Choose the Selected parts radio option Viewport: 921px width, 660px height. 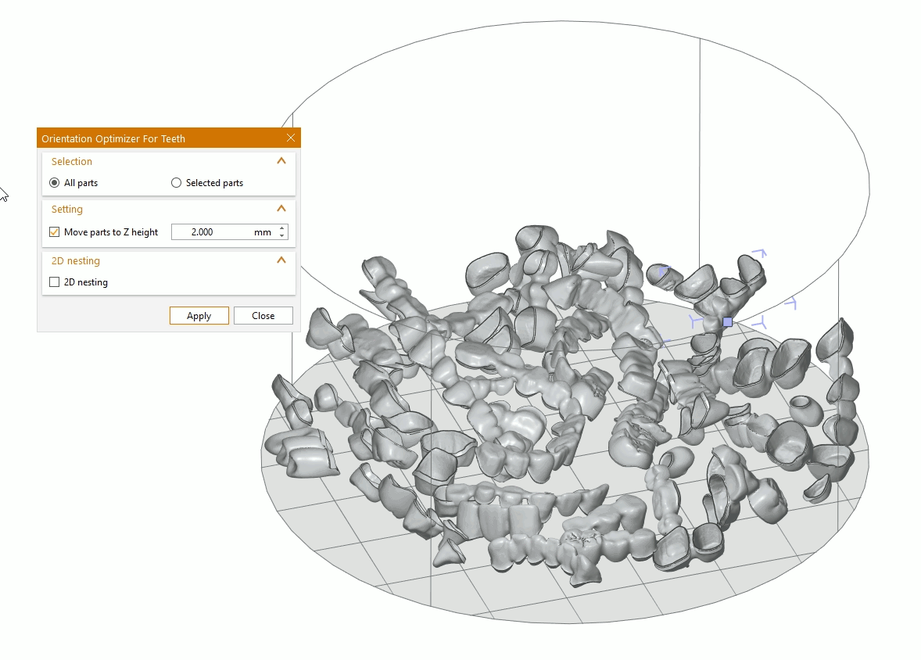point(176,183)
